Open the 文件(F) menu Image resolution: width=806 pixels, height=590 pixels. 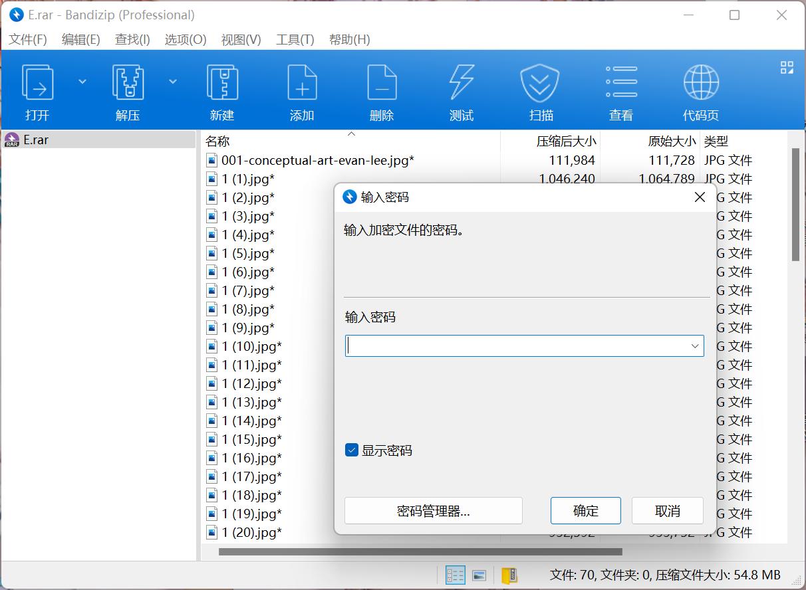click(x=28, y=39)
